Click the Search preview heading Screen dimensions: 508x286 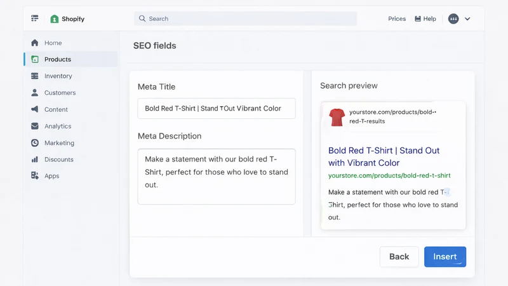(349, 86)
